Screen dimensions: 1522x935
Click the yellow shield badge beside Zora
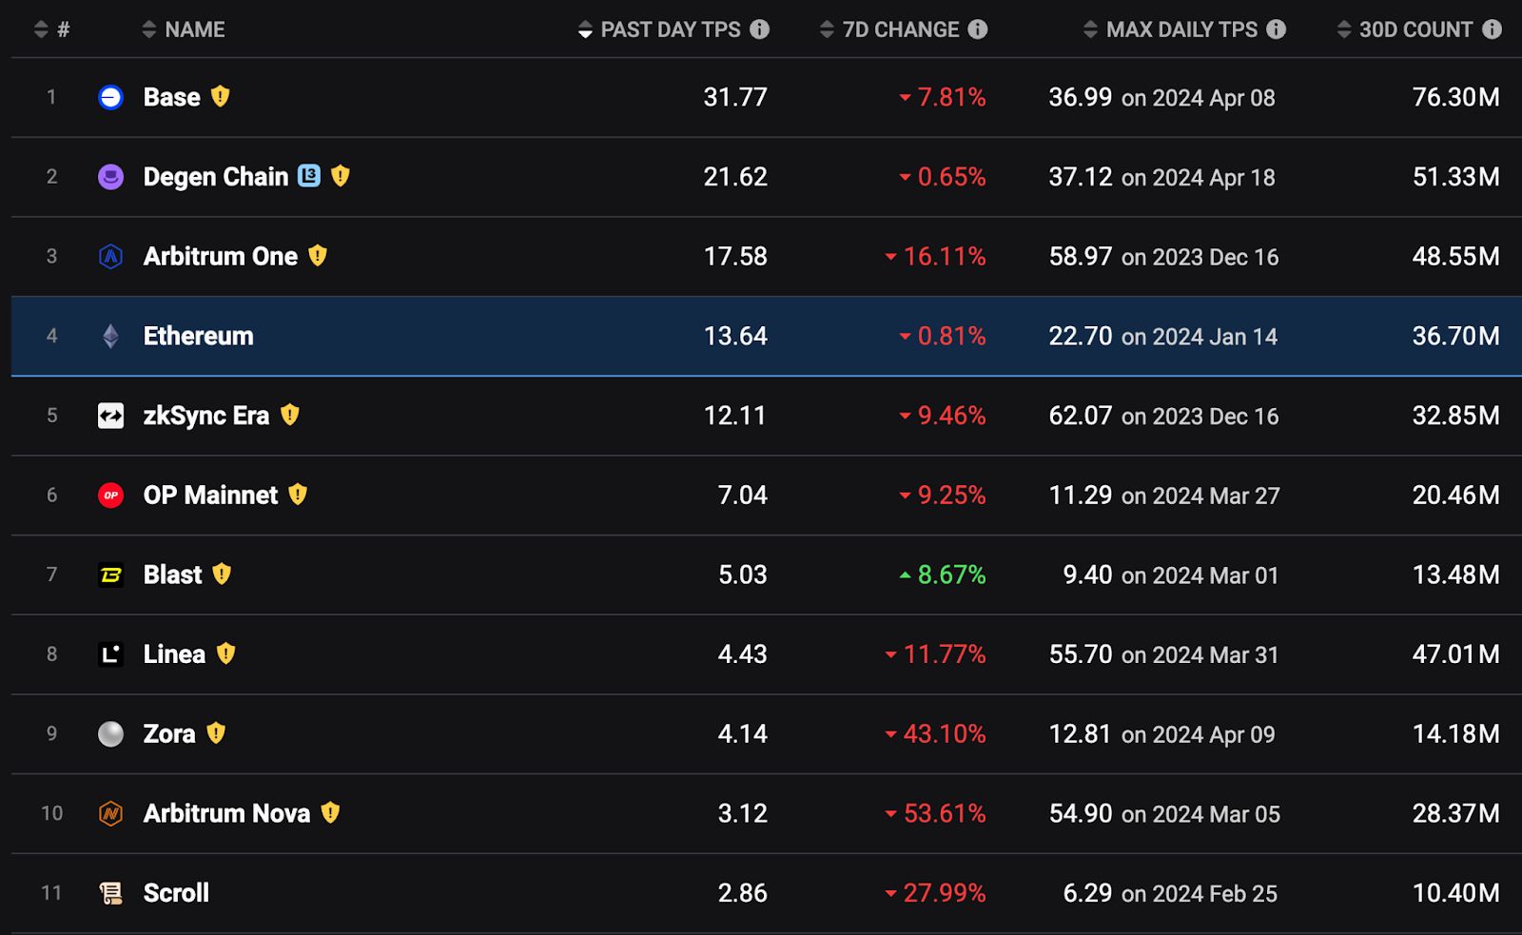[x=216, y=733]
